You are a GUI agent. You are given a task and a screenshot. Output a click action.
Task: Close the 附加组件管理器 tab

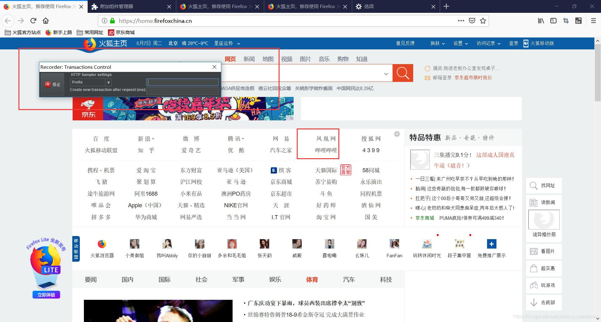169,7
